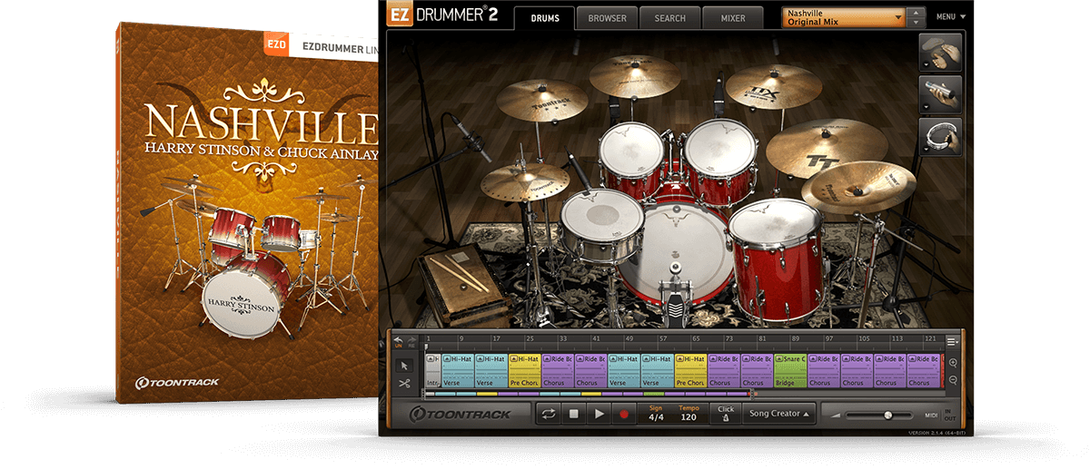This screenshot has width=1090, height=469.
Task: Click the Undo arrow above the song track
Action: (398, 341)
